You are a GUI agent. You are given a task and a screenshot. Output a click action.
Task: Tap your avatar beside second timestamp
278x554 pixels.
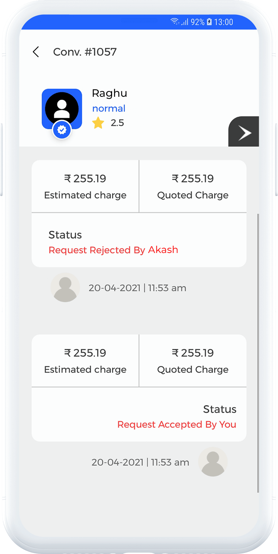[213, 462]
